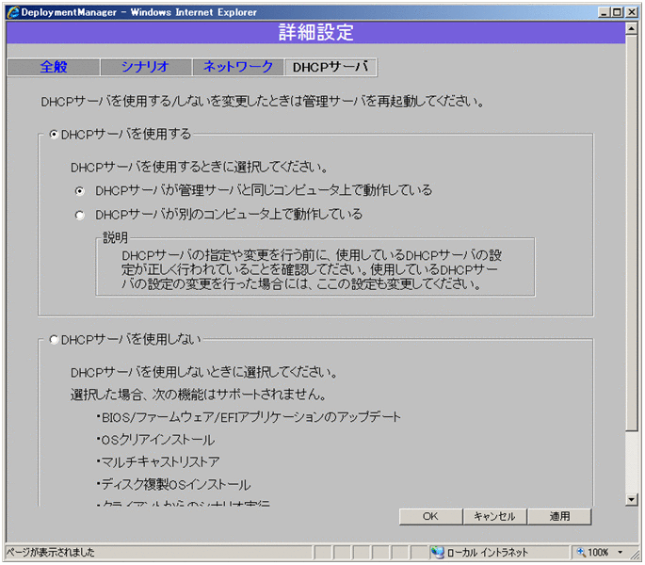Click the scrollbar up arrow
Image resolution: width=645 pixels, height=565 pixels.
pyautogui.click(x=632, y=28)
